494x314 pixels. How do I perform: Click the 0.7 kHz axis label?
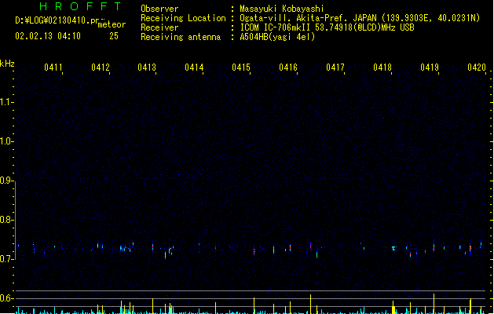click(x=5, y=259)
